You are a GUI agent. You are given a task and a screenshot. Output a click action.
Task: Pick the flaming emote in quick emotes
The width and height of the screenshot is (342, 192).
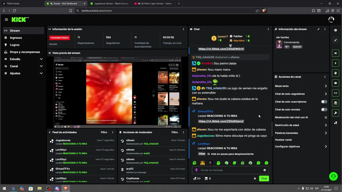coord(203,163)
